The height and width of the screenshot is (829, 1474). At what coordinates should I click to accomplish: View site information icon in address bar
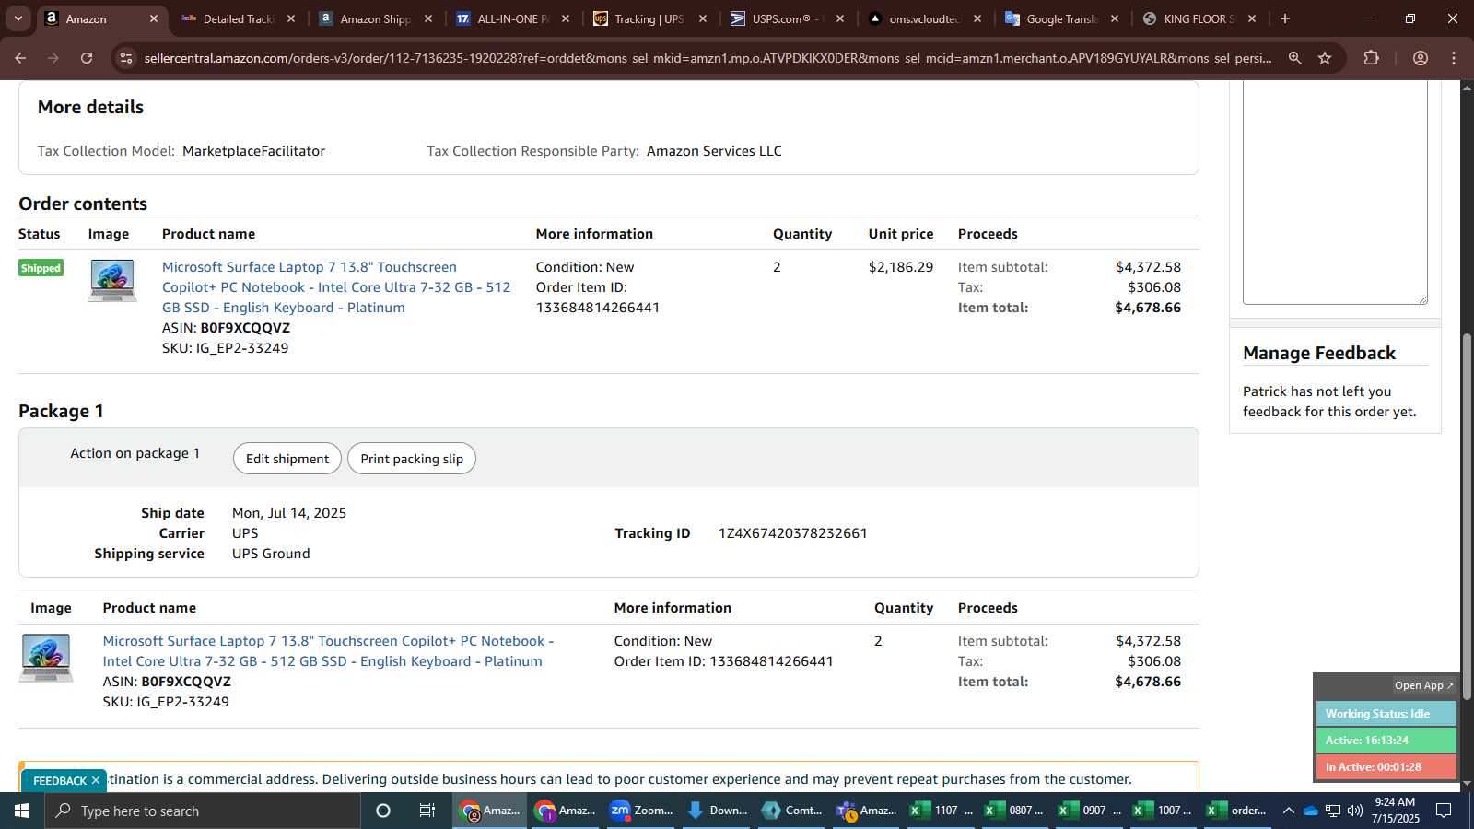coord(126,58)
